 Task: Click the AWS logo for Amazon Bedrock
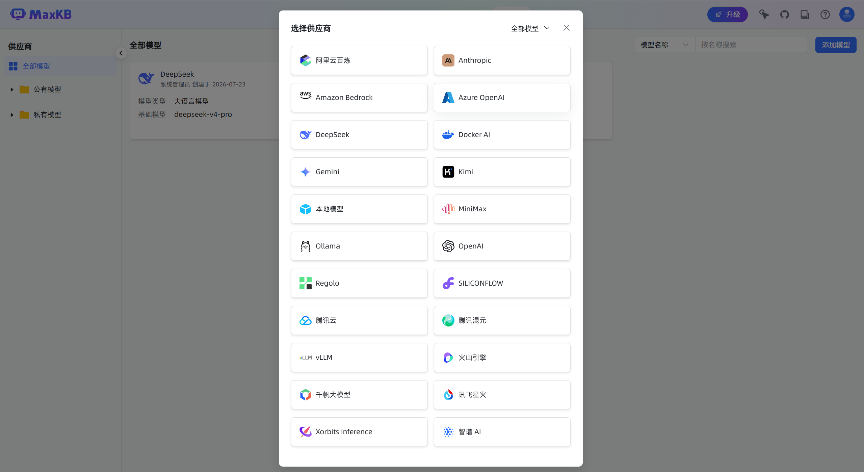click(305, 96)
